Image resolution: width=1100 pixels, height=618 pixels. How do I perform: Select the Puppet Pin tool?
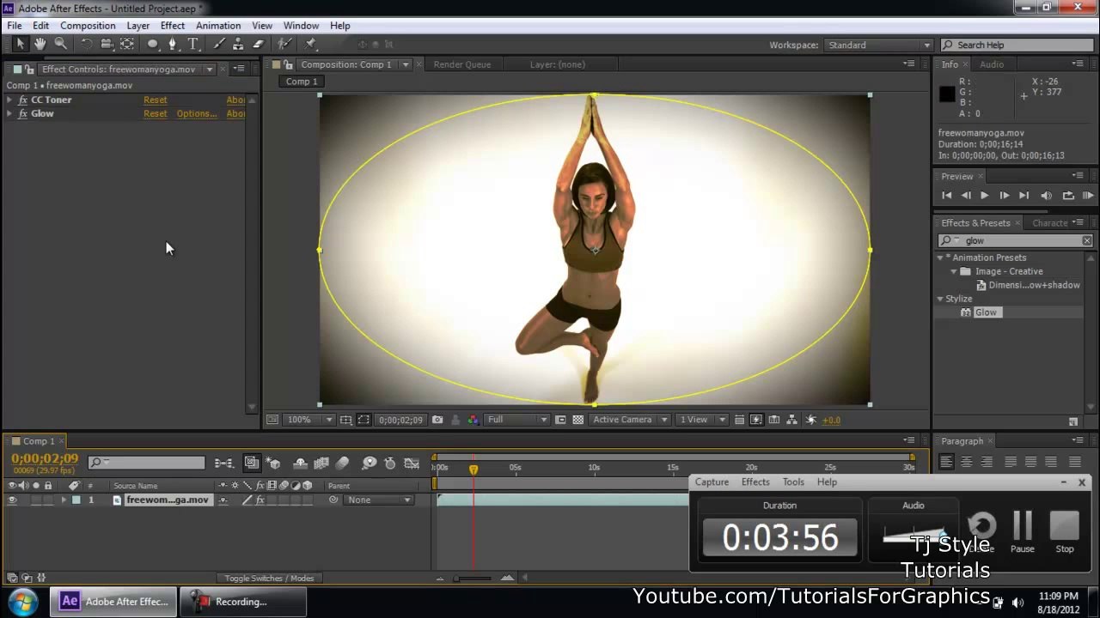[x=310, y=44]
